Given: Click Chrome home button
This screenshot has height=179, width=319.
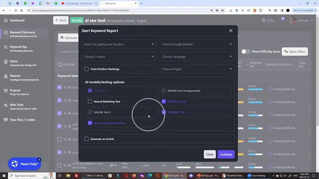Looking at the screenshot, I should coord(21,10).
